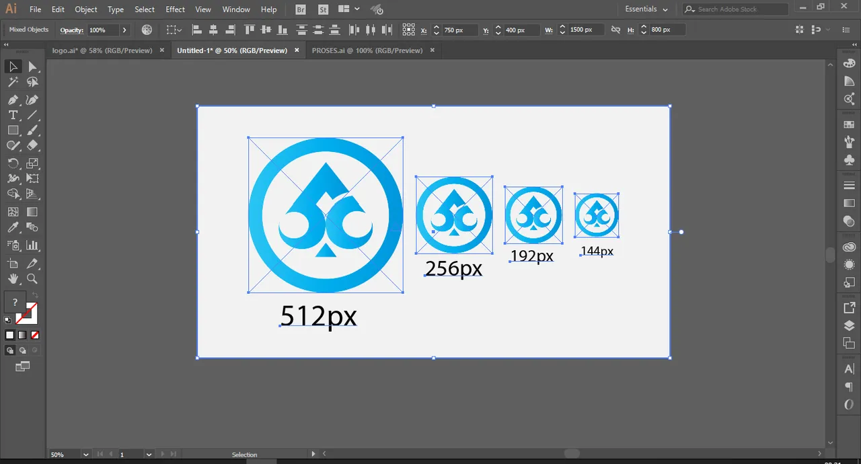Select the Zoom tool
Viewport: 861px width, 464px height.
[32, 279]
